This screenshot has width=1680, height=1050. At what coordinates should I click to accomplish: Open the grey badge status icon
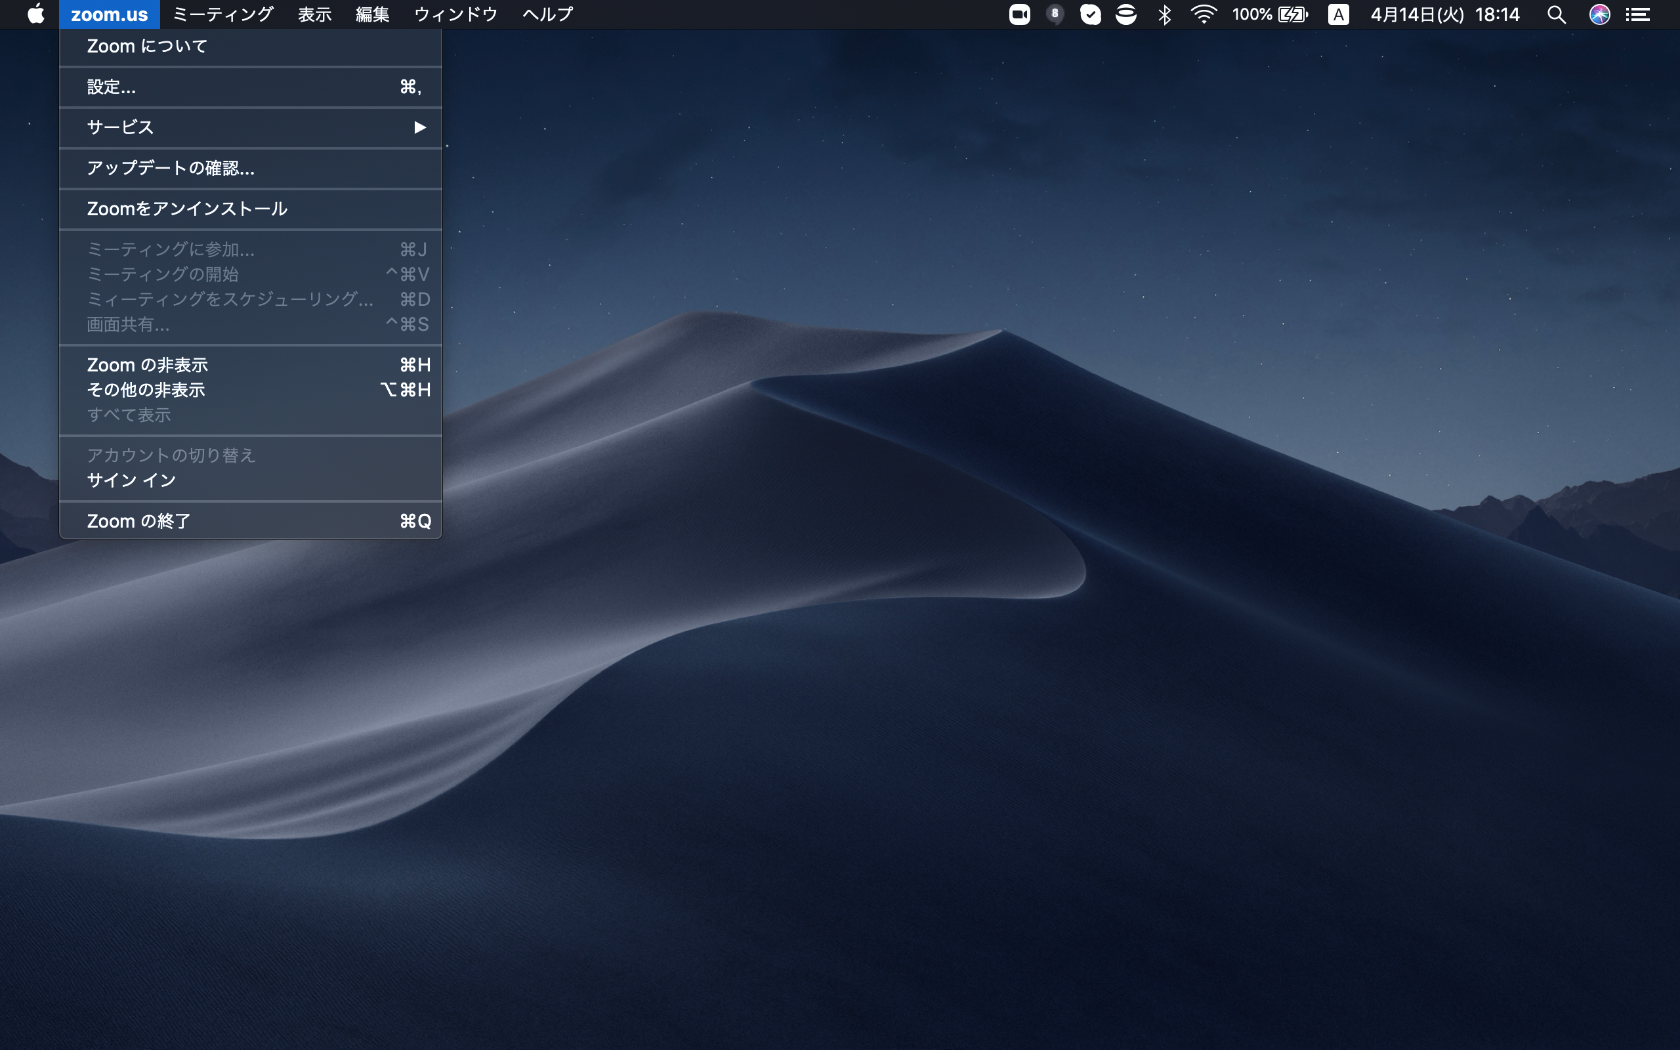(x=1055, y=14)
